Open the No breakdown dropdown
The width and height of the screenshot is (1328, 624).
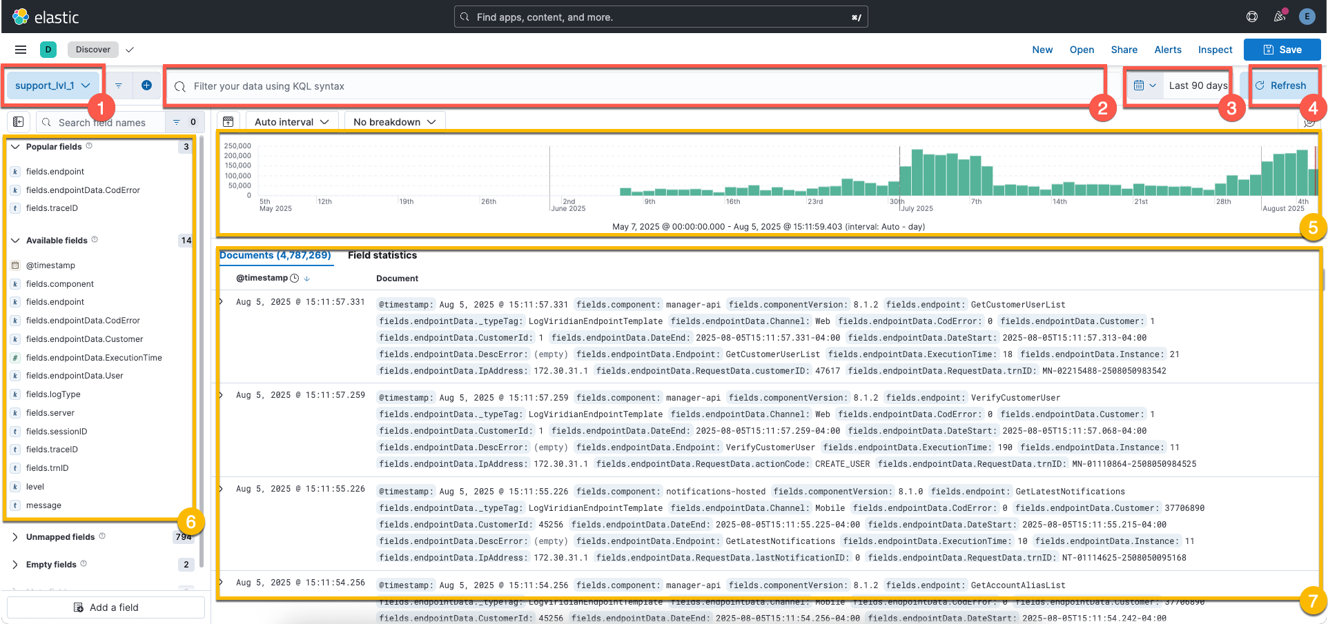point(394,121)
